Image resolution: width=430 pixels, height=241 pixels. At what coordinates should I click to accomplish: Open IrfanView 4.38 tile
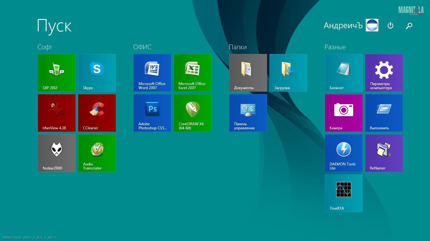(x=57, y=113)
